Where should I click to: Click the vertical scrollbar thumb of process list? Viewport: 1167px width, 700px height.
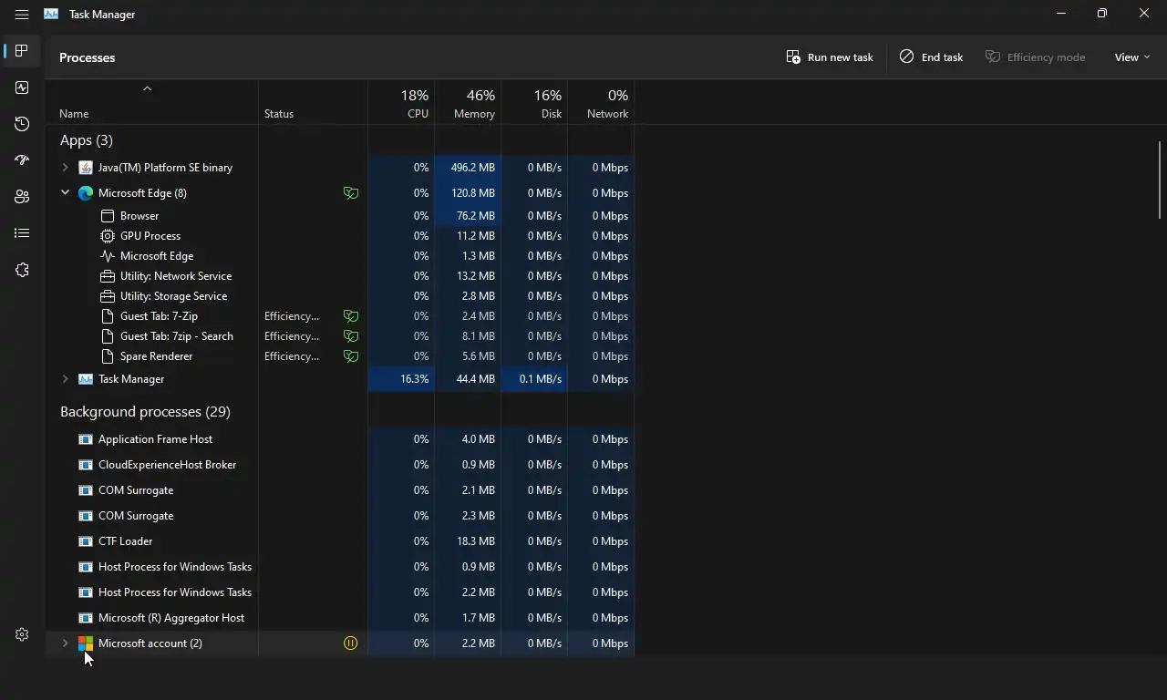tap(1160, 180)
